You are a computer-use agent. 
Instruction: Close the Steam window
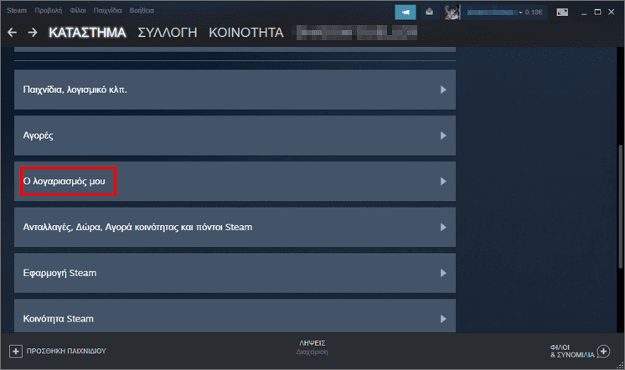[611, 13]
